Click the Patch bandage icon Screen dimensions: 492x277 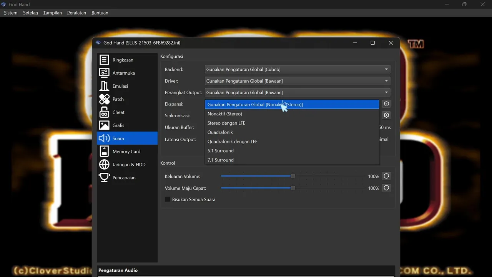(x=104, y=99)
